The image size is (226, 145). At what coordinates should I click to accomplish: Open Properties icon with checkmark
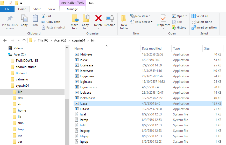(163, 19)
